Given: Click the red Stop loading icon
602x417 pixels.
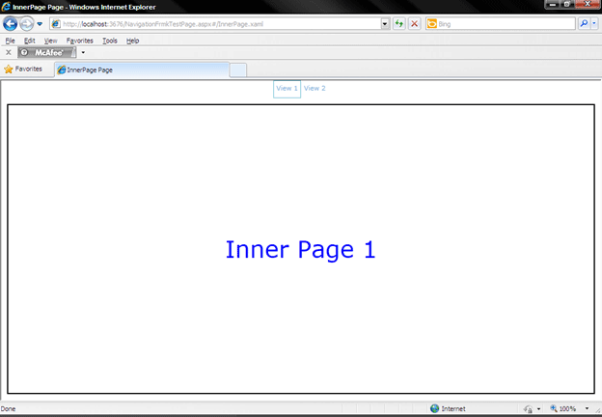Looking at the screenshot, I should coord(414,24).
